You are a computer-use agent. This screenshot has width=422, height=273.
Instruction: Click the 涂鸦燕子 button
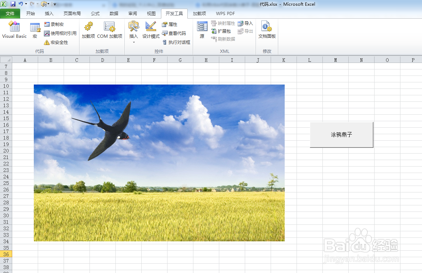click(x=341, y=135)
